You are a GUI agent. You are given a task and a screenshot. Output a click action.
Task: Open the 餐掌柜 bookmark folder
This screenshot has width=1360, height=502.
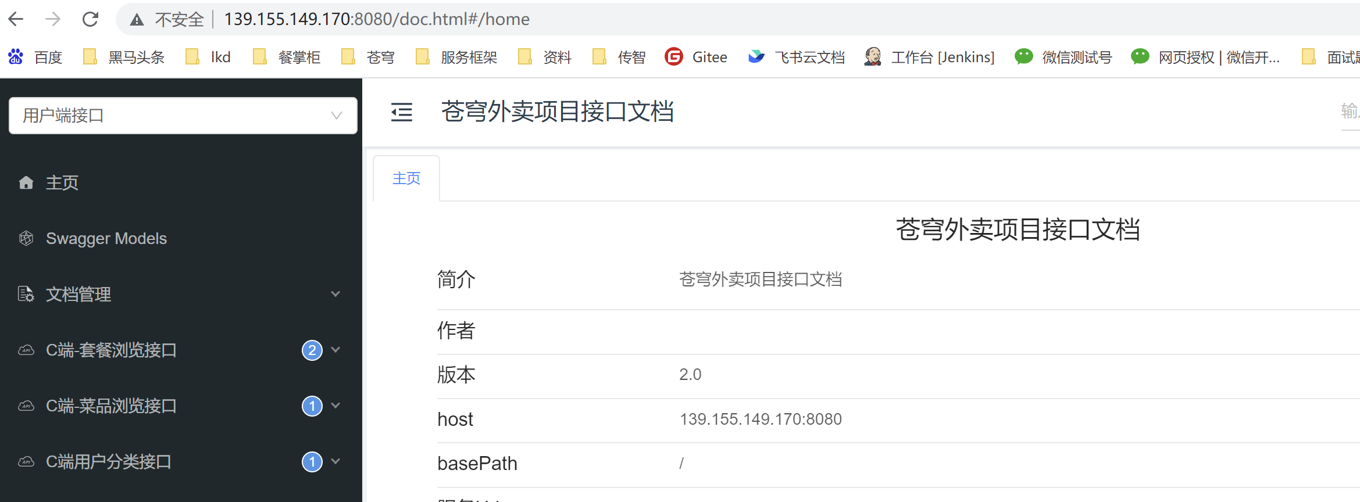(x=287, y=57)
